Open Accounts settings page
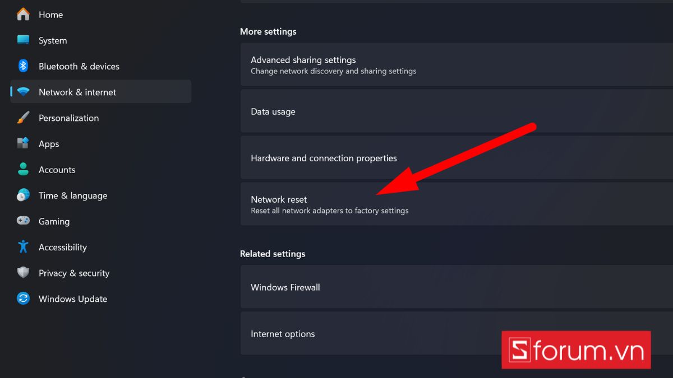 pos(101,169)
